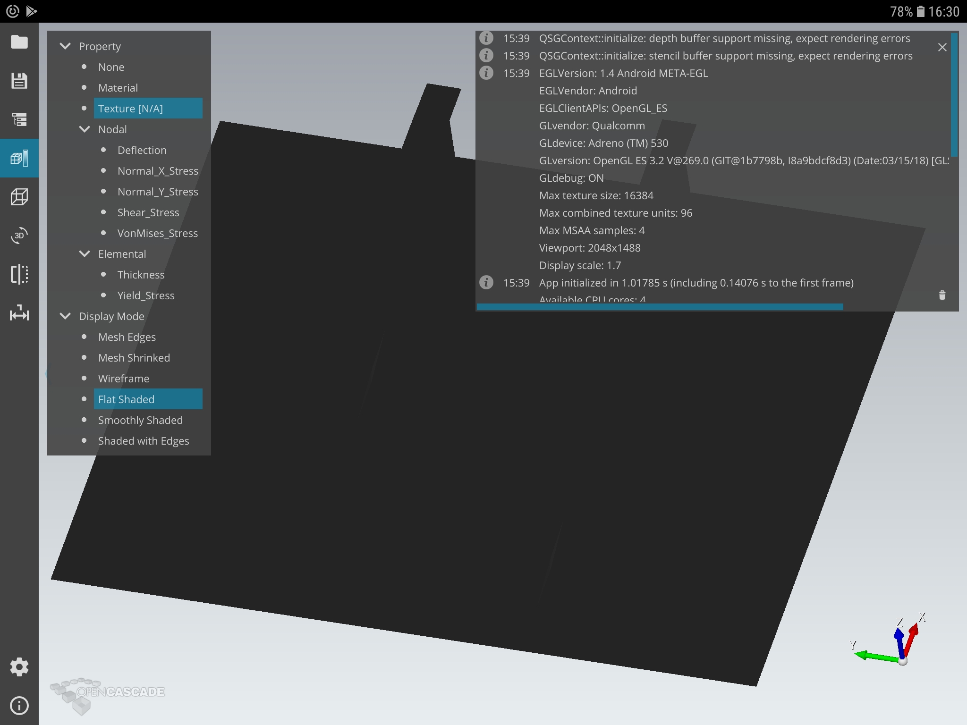Click the save disk icon
Viewport: 967px width, 725px height.
click(19, 81)
